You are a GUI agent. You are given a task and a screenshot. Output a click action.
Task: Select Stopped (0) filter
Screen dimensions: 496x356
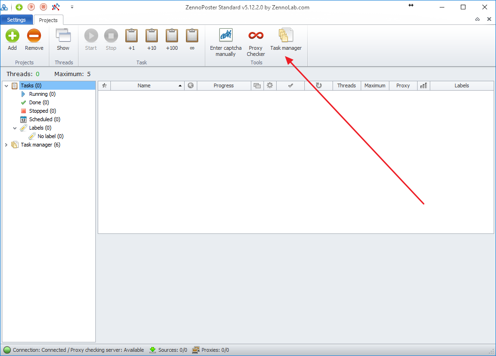click(x=42, y=111)
